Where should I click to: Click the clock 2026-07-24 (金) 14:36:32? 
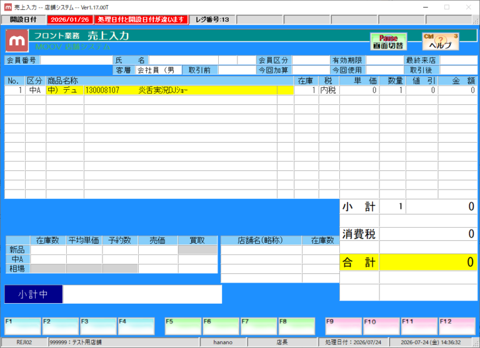(431, 342)
